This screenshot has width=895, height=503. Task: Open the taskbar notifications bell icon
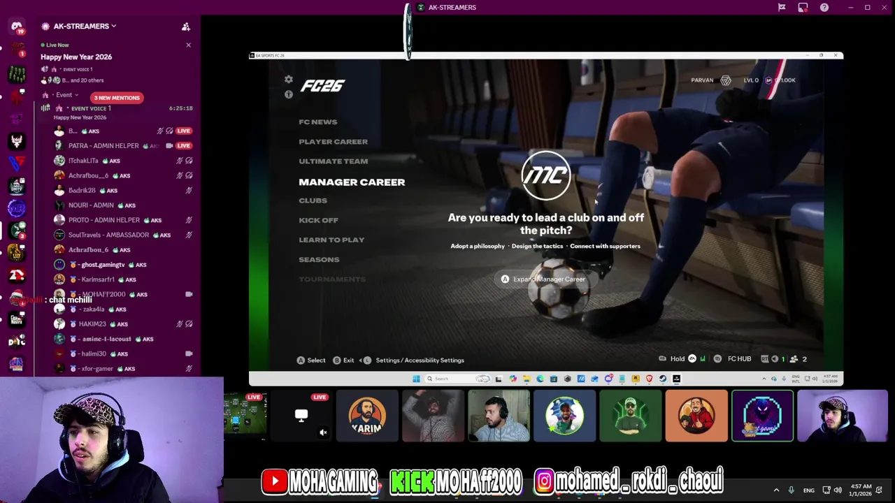tap(879, 490)
